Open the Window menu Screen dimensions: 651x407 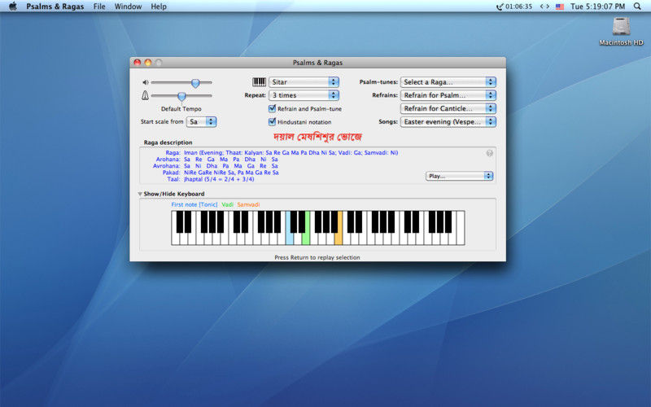128,7
